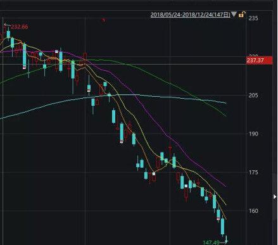278x245 pixels.
Task: Click the 232.66 high price marker
Action: (19, 27)
